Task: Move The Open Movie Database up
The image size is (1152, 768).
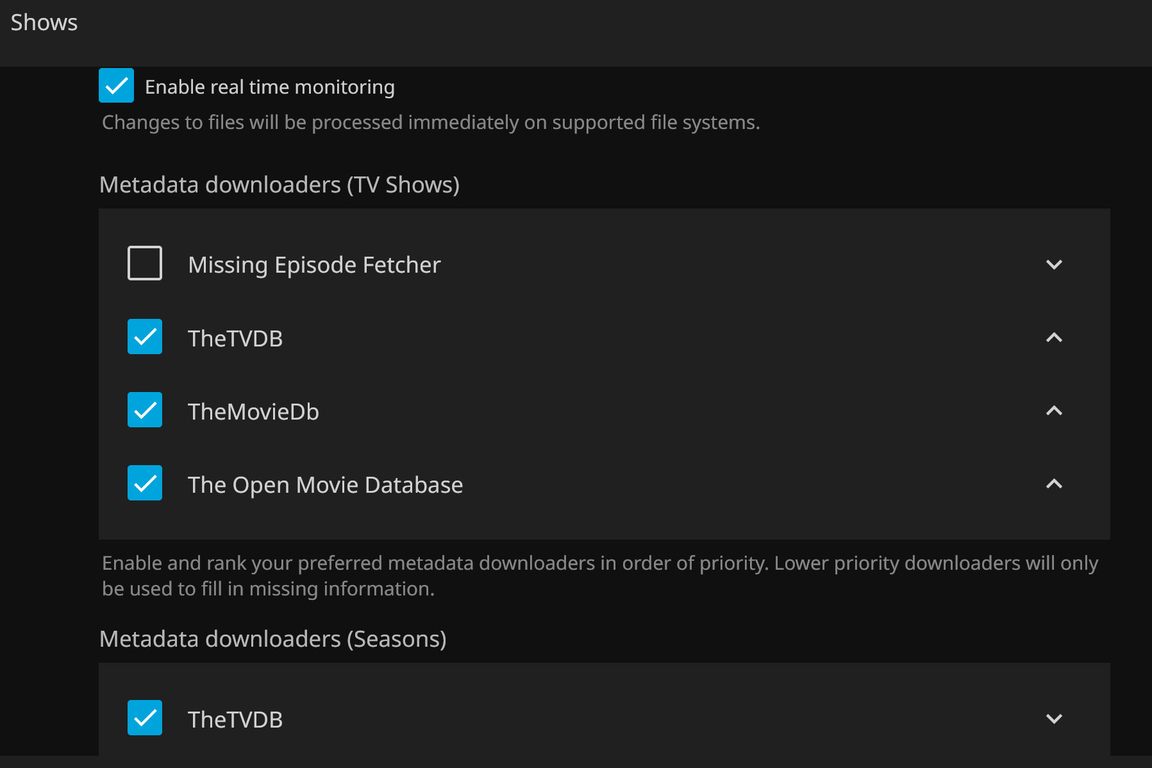Action: coord(1054,484)
